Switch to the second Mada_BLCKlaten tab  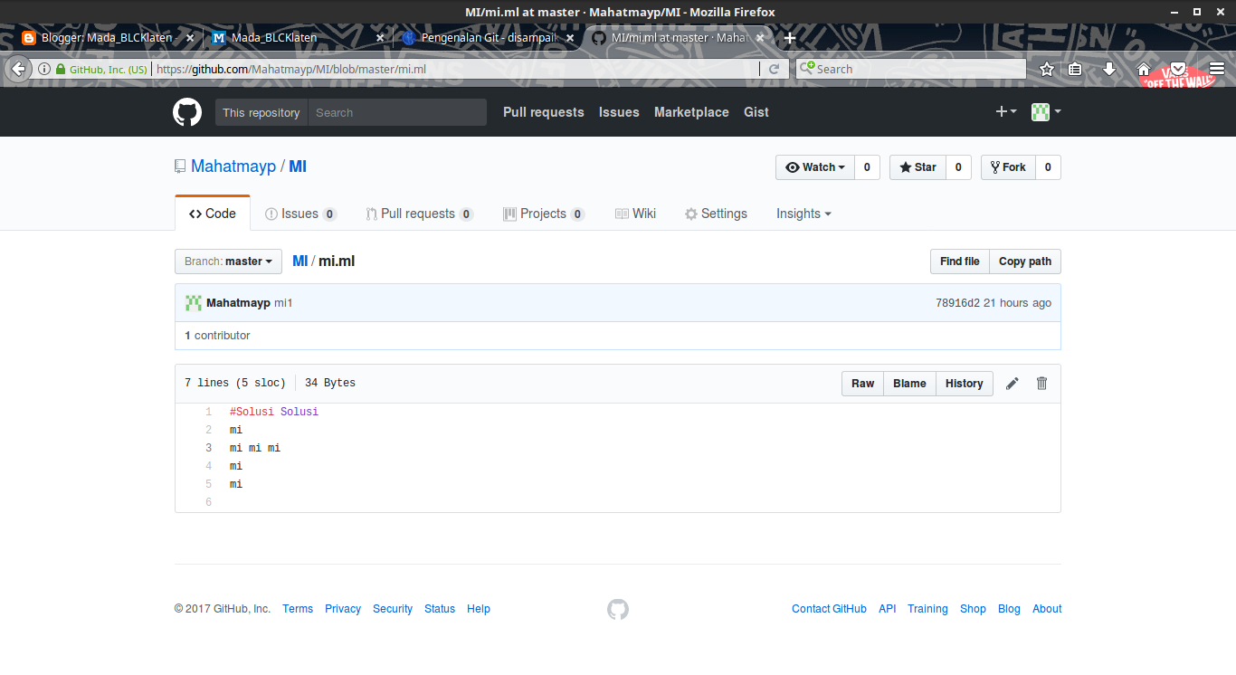(299, 38)
